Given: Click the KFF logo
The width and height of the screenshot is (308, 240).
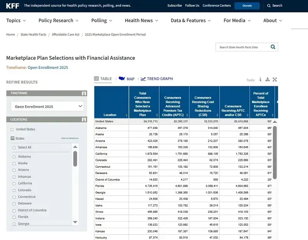Looking at the screenshot, I should coord(13,6).
